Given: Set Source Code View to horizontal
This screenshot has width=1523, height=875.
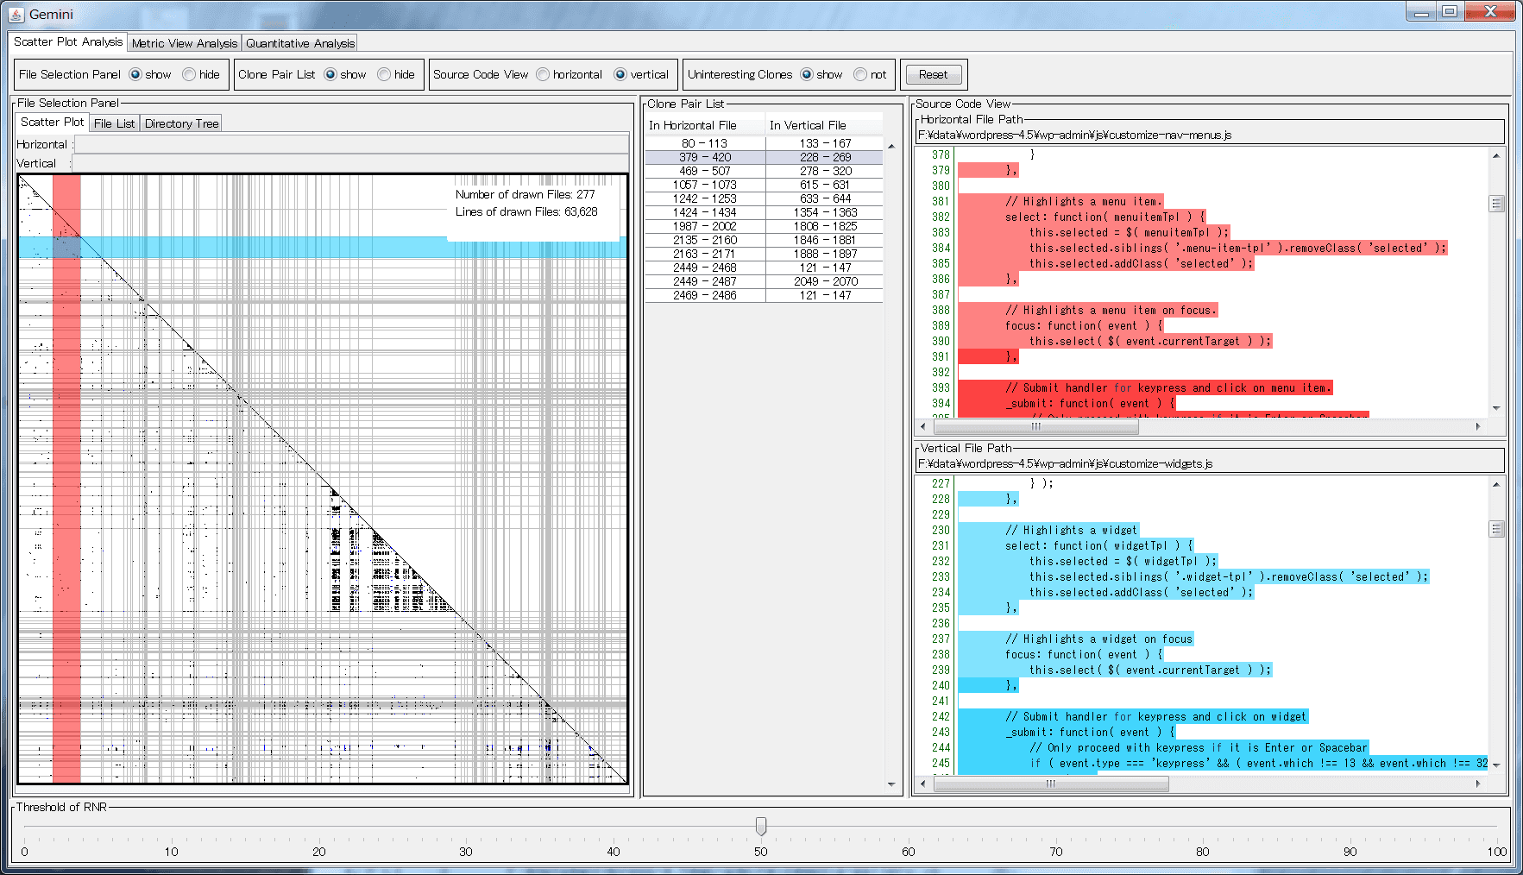Looking at the screenshot, I should click(543, 74).
